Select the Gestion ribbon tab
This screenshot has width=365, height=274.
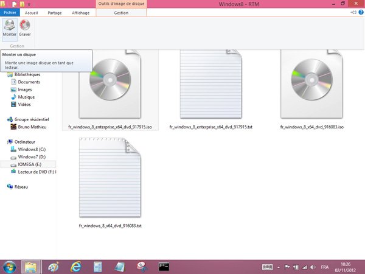click(x=121, y=13)
